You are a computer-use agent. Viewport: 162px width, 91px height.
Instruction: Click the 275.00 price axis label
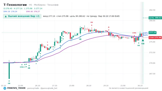pyautogui.click(x=152, y=42)
